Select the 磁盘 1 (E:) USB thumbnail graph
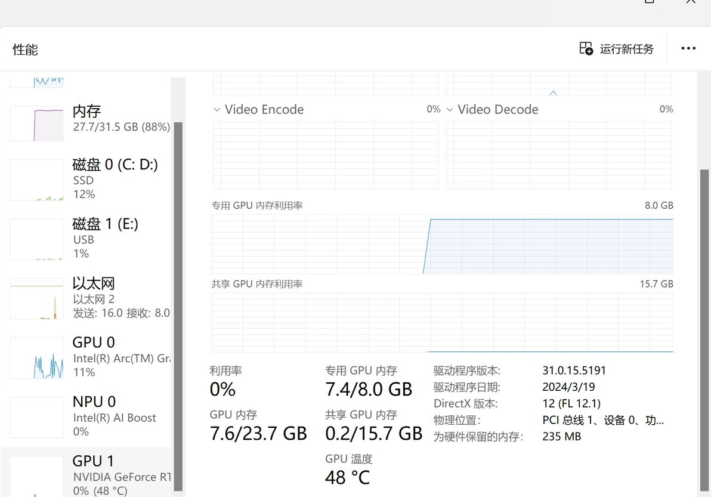 point(36,239)
